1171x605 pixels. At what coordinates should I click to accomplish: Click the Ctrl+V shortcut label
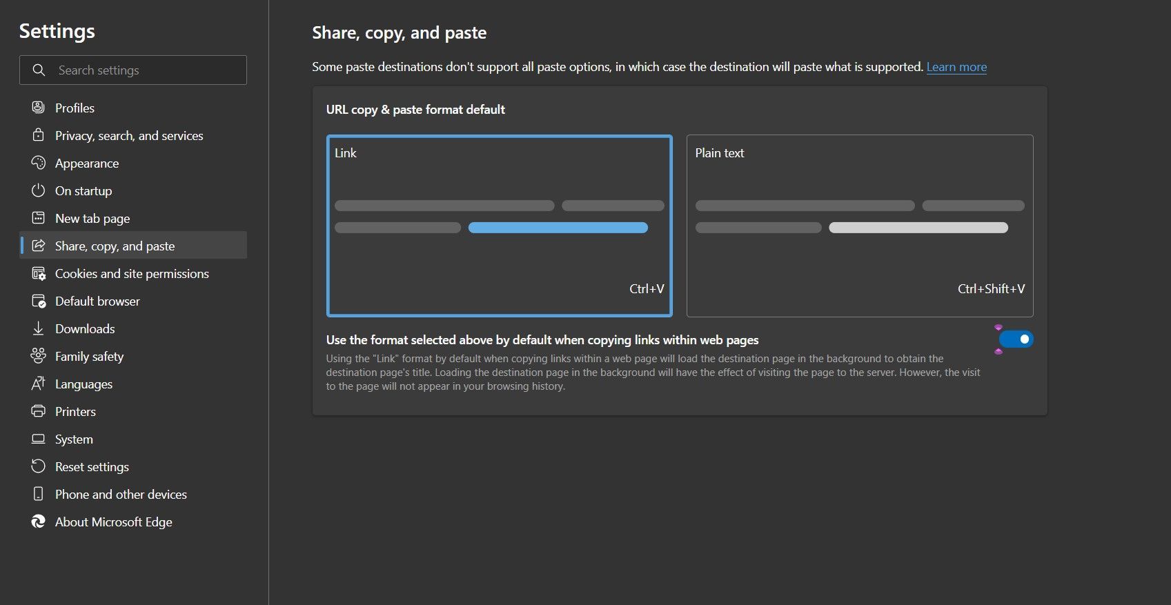click(x=647, y=289)
